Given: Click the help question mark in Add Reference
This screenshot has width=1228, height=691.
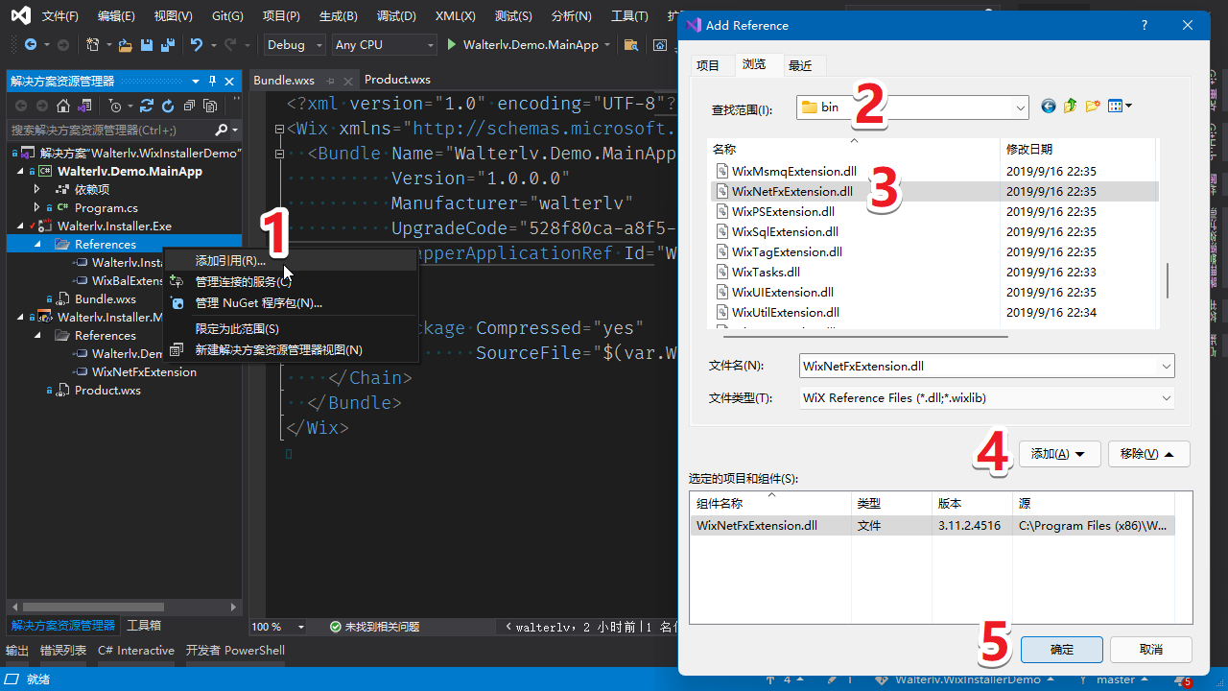Looking at the screenshot, I should (1145, 26).
